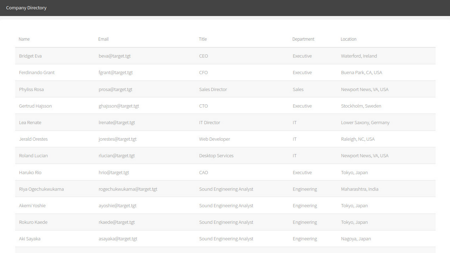Click the Department column header
This screenshot has width=450, height=253.
point(303,39)
